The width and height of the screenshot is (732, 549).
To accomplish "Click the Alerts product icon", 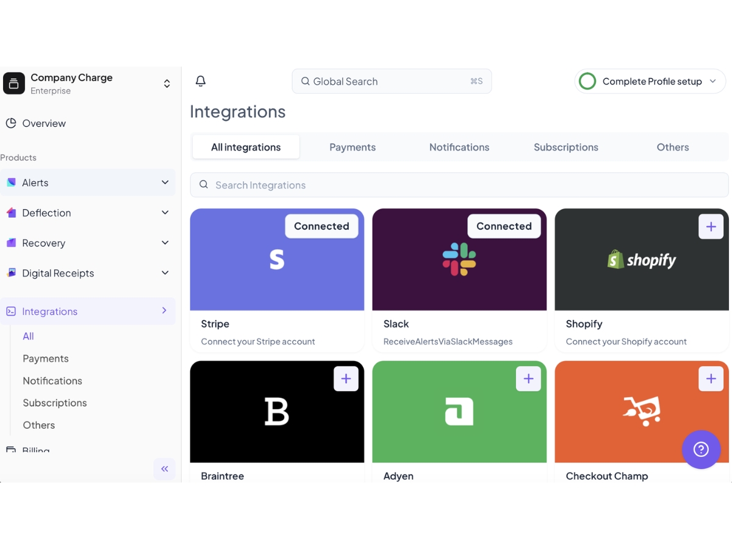I will (x=11, y=182).
